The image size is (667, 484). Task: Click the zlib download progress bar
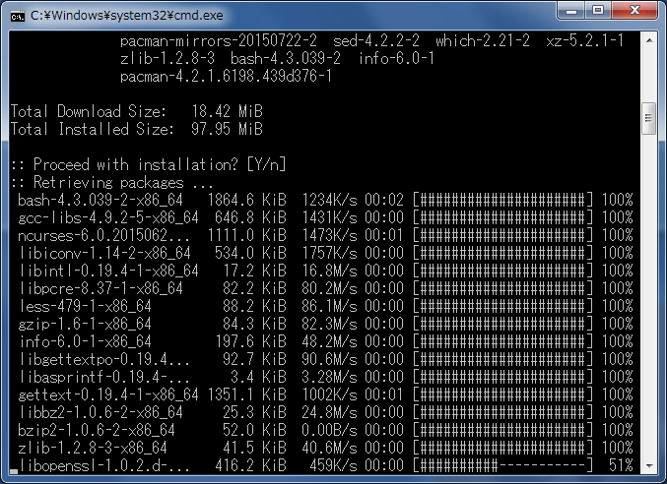coord(502,448)
